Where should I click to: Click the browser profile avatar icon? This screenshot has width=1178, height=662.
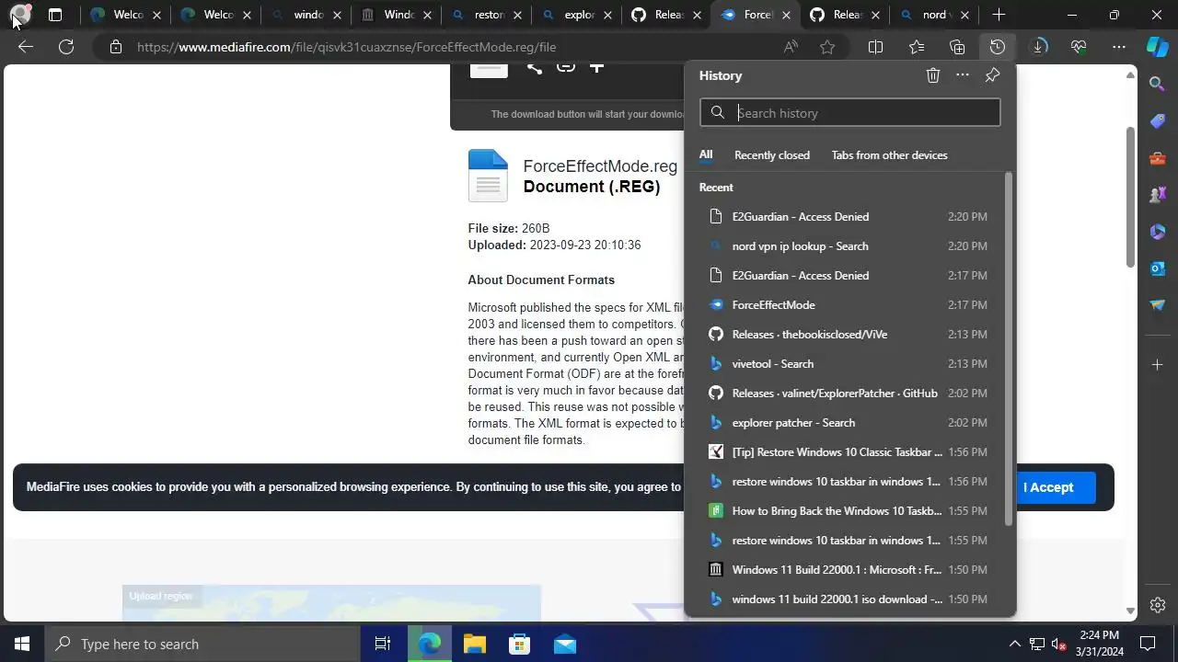click(x=21, y=15)
